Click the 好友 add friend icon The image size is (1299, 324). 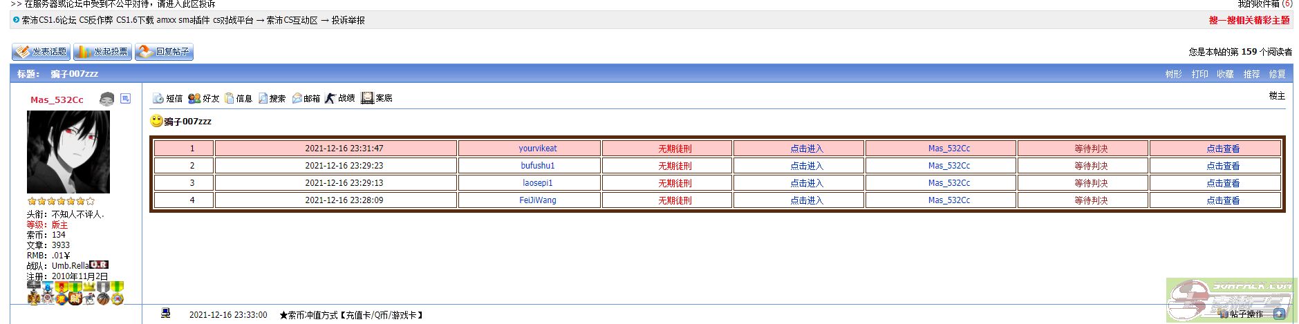point(194,98)
